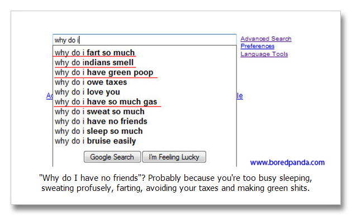The image size is (352, 216).
Task: Choose suggestion 'why do i bruise easily'
Action: tap(145, 141)
